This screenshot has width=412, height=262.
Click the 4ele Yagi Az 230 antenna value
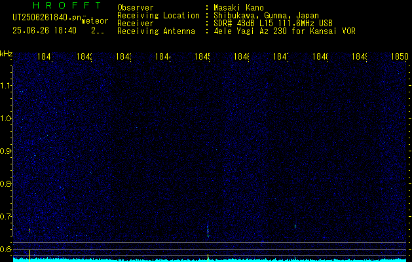[x=284, y=31]
